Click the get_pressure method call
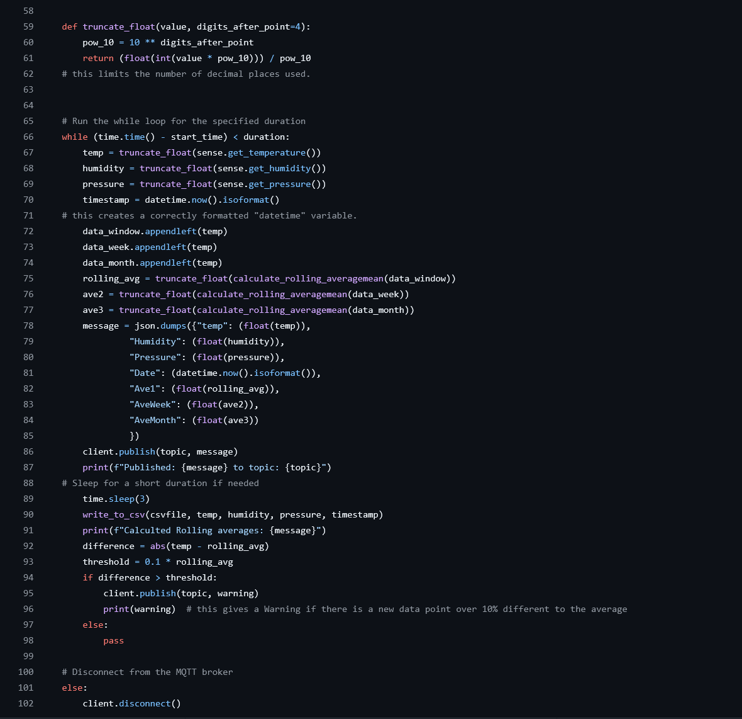 279,184
